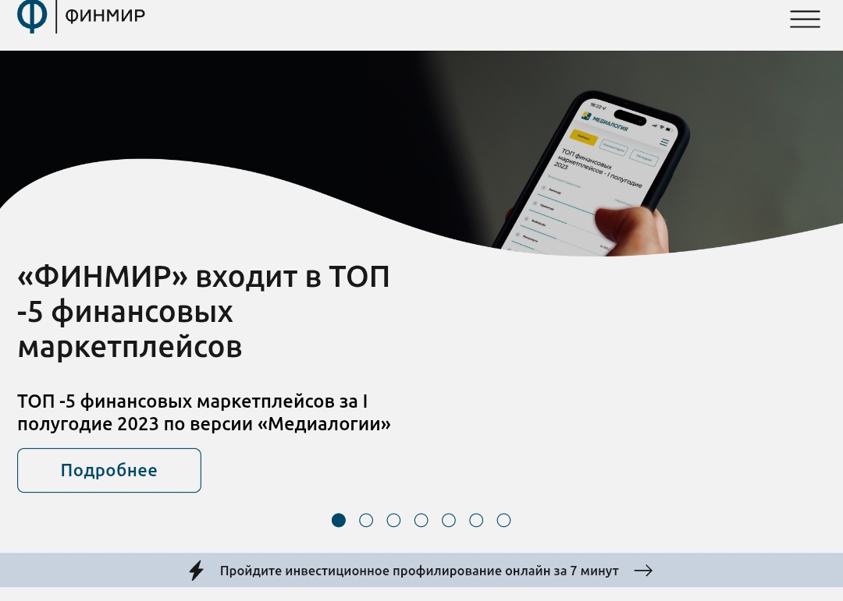843x601 pixels.
Task: Switch to the fifth carousel slide dot
Action: pos(448,521)
